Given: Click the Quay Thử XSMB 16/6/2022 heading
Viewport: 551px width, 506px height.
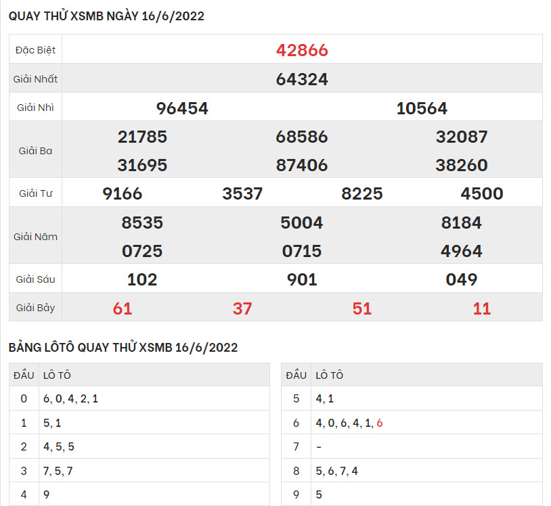Looking at the screenshot, I should [x=106, y=17].
